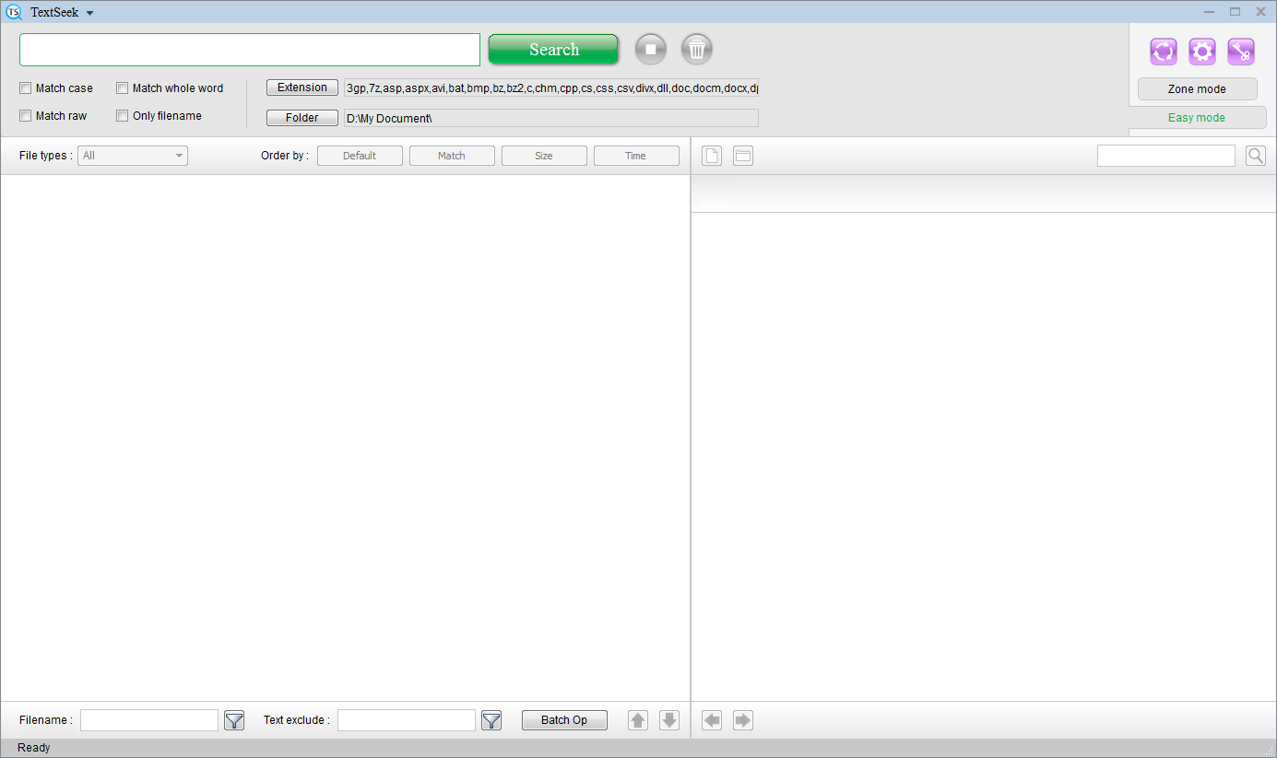This screenshot has height=758, width=1277.
Task: Toggle the Match raw checkbox
Action: (26, 116)
